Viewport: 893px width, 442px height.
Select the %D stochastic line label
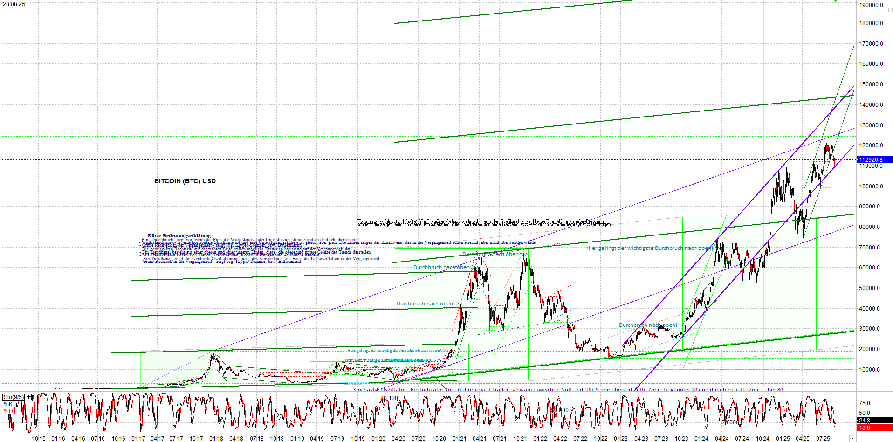(7, 410)
